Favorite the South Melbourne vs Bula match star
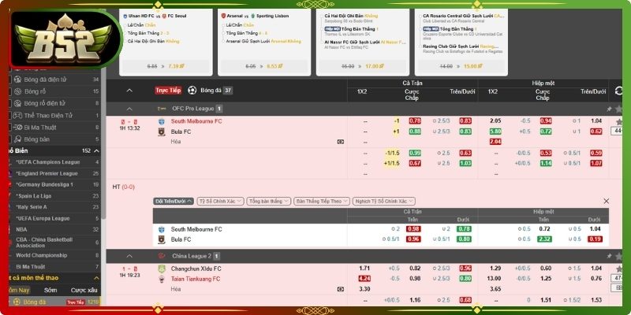 pyautogui.click(x=619, y=121)
